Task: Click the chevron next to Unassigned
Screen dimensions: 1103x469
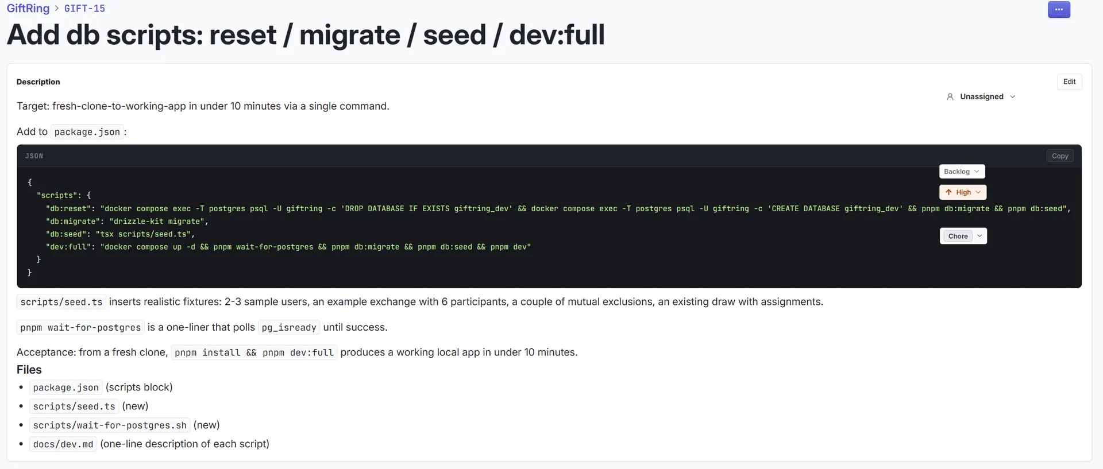Action: pyautogui.click(x=1012, y=97)
